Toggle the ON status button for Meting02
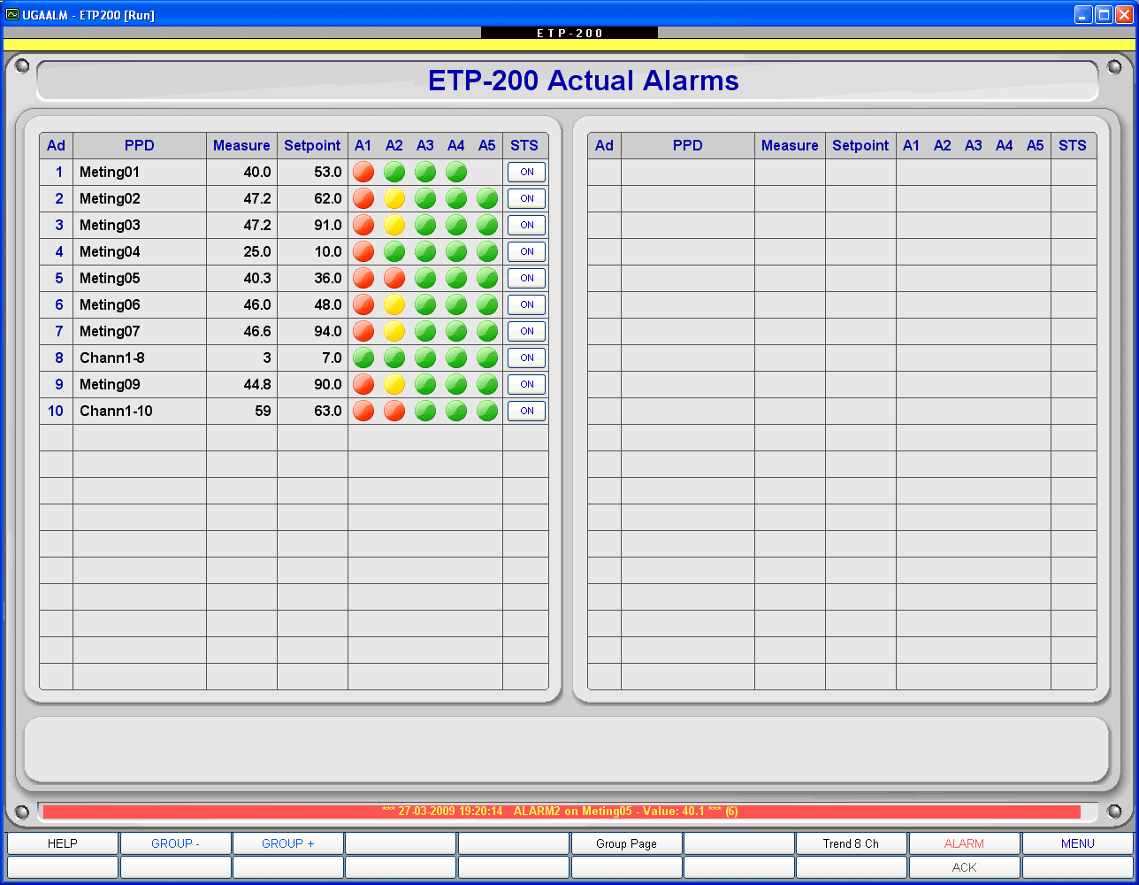Screen dimensions: 1139x885 526,198
